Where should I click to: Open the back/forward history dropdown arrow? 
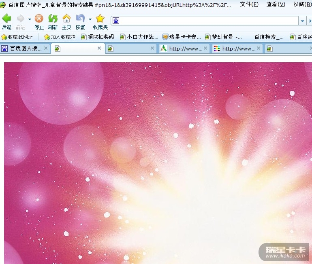[30, 19]
